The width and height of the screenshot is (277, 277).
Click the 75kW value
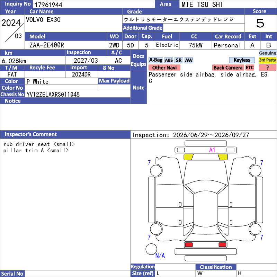(196, 45)
